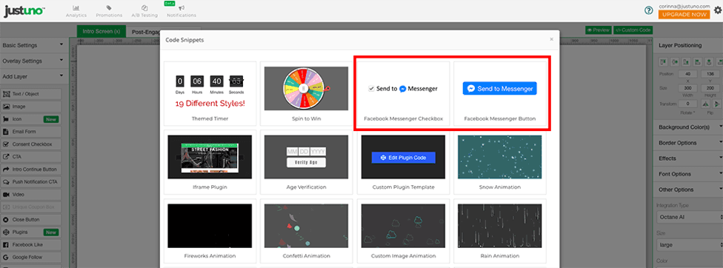This screenshot has height=268, width=723.
Task: Open the Analytics section in top navigation
Action: point(76,11)
